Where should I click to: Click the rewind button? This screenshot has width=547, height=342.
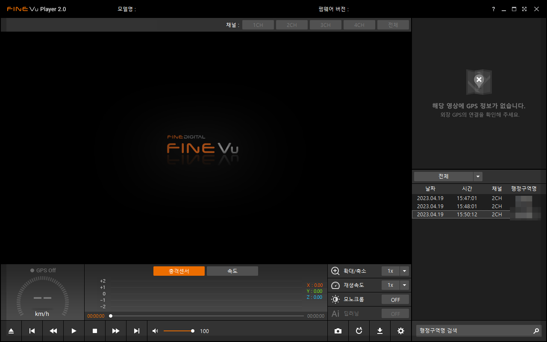pos(53,331)
